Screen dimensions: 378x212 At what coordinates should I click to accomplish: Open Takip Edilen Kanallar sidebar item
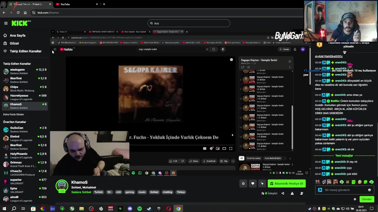(25, 51)
